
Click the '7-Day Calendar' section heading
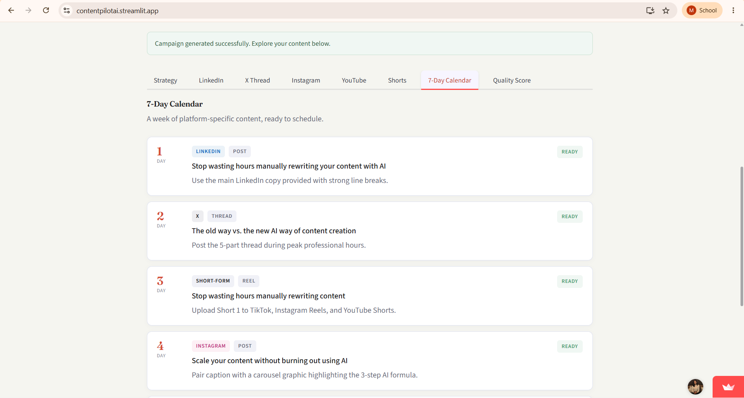coord(175,104)
